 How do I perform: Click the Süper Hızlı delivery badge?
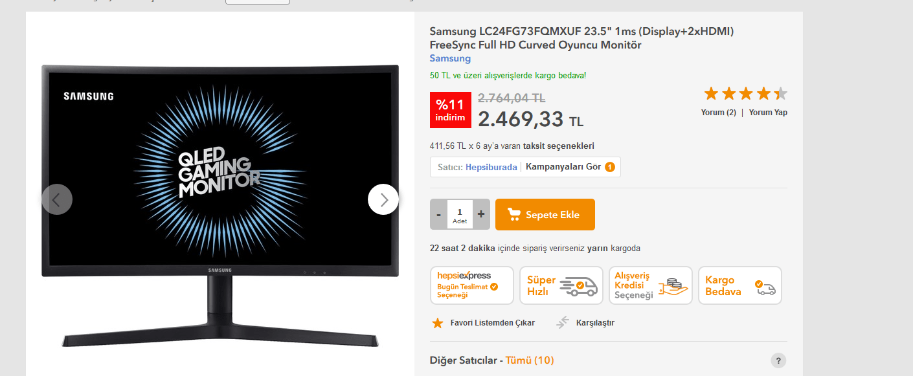click(561, 285)
